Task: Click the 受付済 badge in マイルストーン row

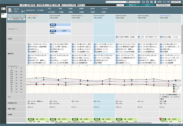Action: click(52, 24)
